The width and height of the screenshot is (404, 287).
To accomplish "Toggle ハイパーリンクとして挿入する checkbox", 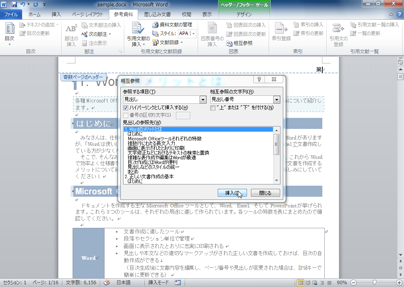I will [x=126, y=108].
